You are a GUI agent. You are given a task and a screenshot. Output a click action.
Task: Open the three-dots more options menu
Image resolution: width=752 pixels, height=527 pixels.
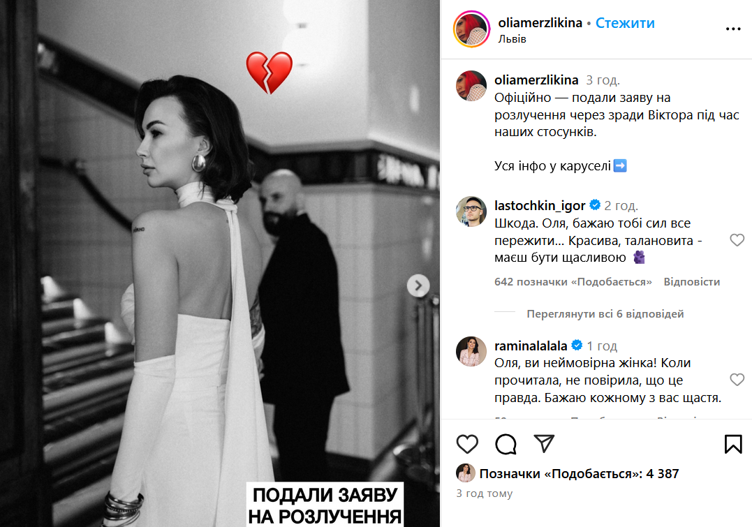pos(733,29)
